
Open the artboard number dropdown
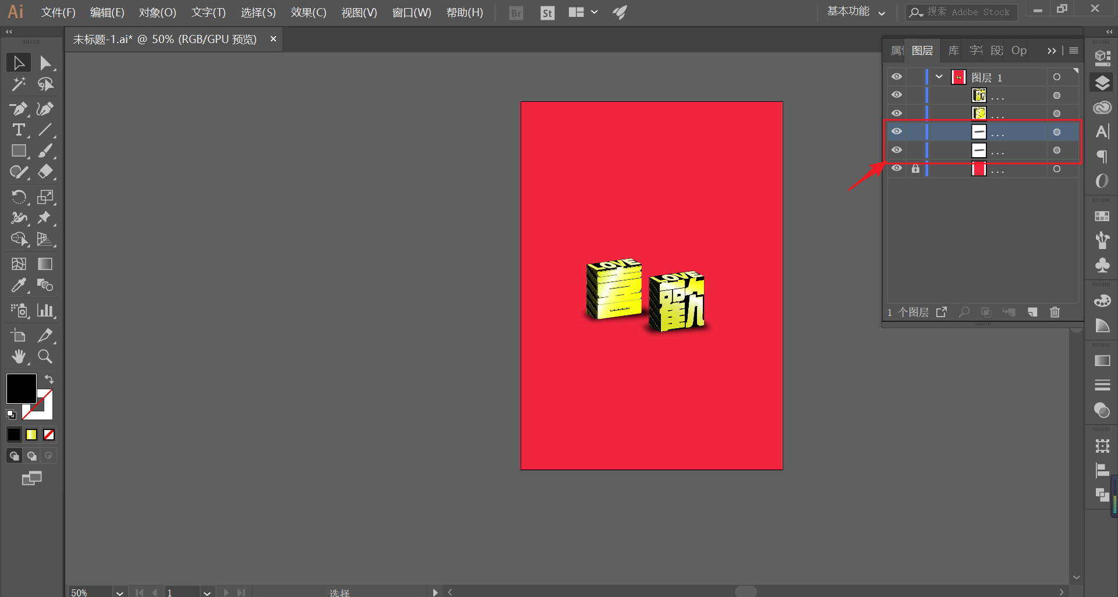pos(207,592)
